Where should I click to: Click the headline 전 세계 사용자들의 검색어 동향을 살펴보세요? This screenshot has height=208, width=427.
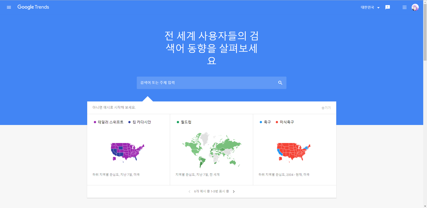pos(211,48)
